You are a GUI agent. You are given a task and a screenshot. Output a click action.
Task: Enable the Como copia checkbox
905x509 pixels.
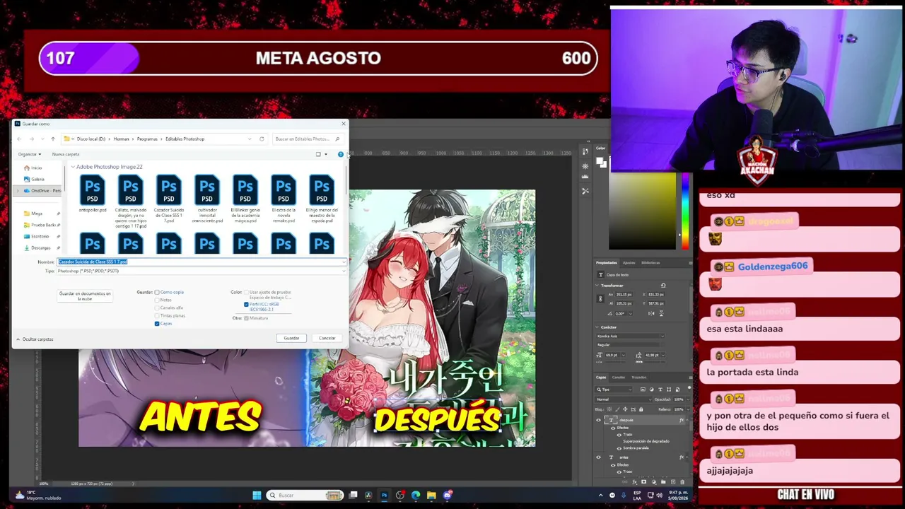click(157, 292)
